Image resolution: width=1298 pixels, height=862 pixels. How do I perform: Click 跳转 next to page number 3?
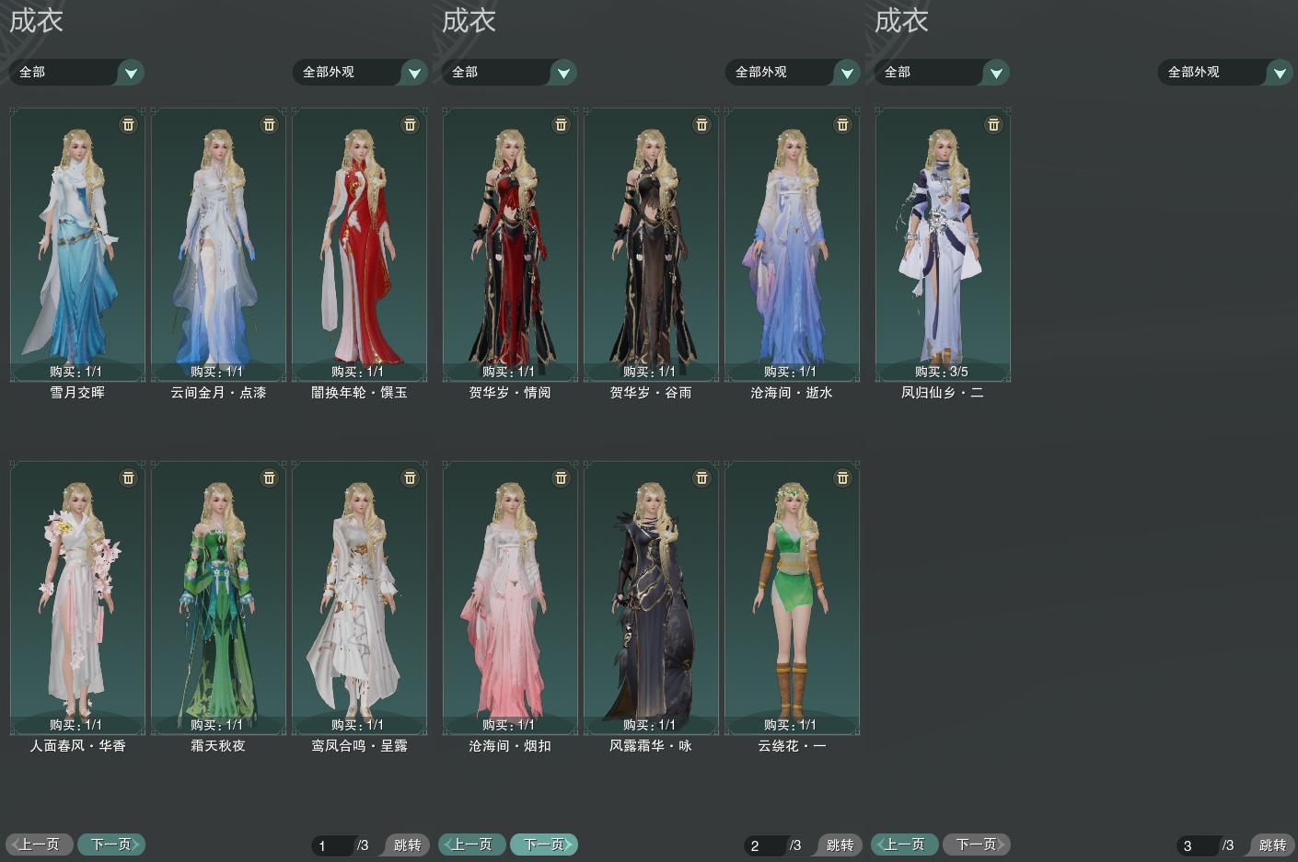pos(1272,845)
